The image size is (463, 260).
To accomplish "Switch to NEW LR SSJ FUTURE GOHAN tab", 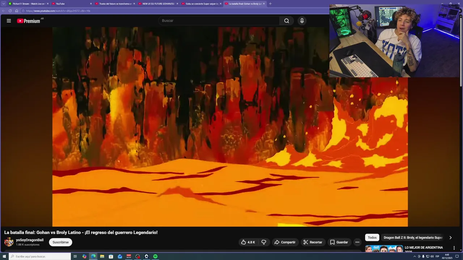I will (x=158, y=4).
